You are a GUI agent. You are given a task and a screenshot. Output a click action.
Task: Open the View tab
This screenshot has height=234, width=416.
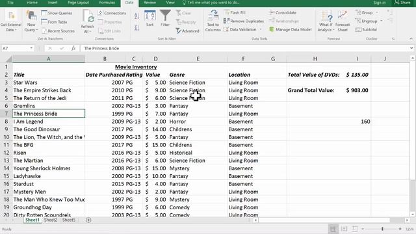(x=170, y=3)
